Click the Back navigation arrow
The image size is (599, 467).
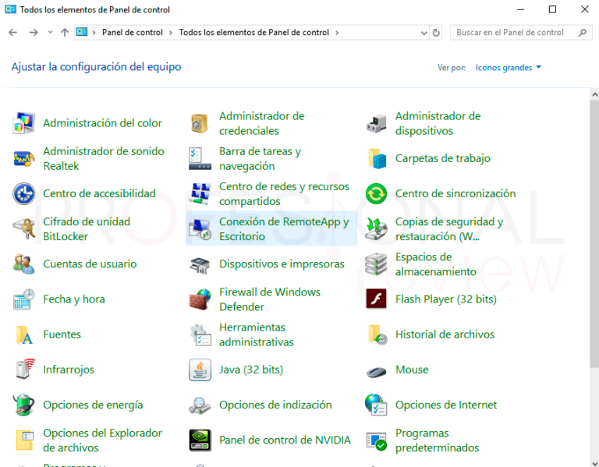pyautogui.click(x=13, y=33)
